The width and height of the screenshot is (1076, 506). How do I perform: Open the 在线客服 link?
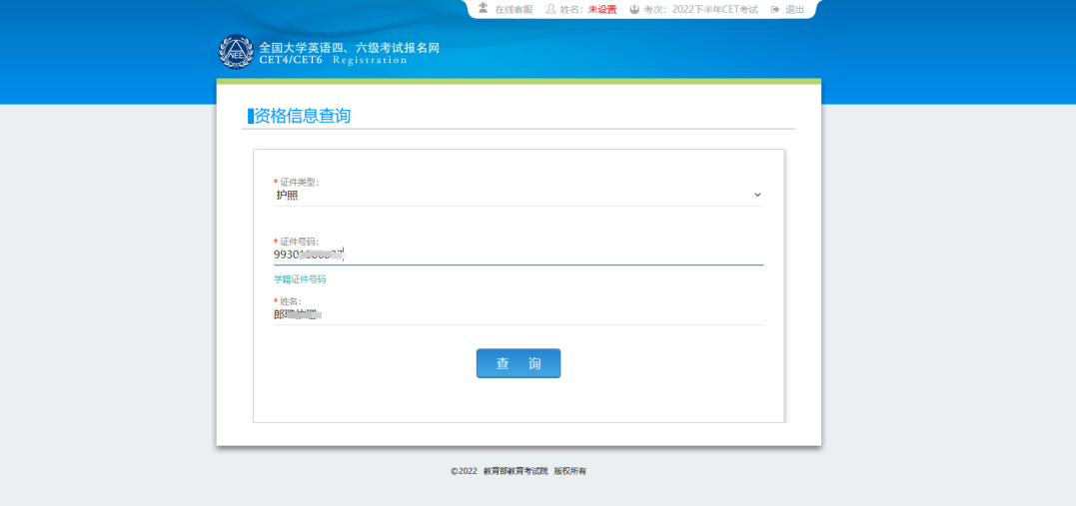pyautogui.click(x=514, y=10)
